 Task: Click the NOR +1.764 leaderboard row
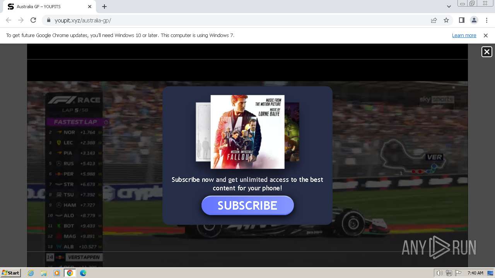click(75, 132)
